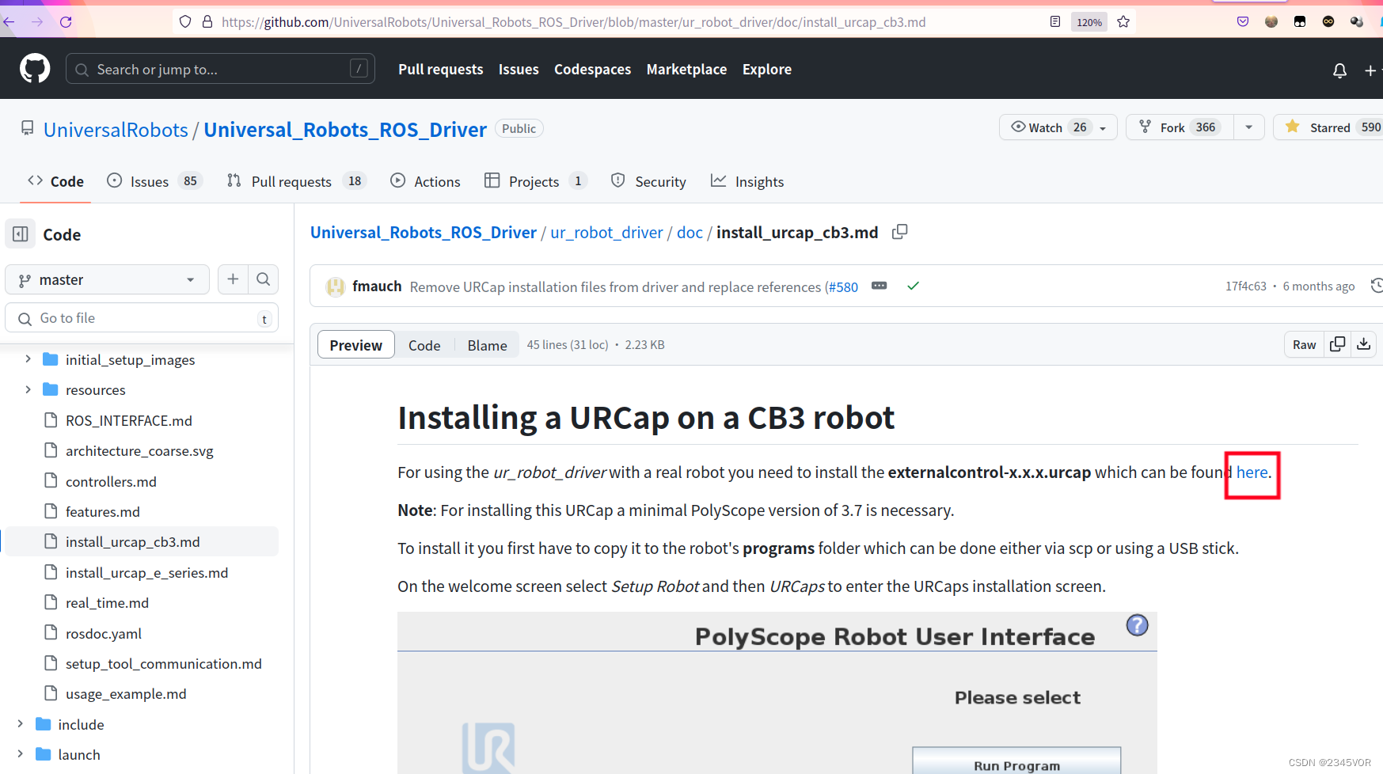Copy the install_urcap_cb3.md file path
This screenshot has width=1383, height=774.
(x=900, y=232)
